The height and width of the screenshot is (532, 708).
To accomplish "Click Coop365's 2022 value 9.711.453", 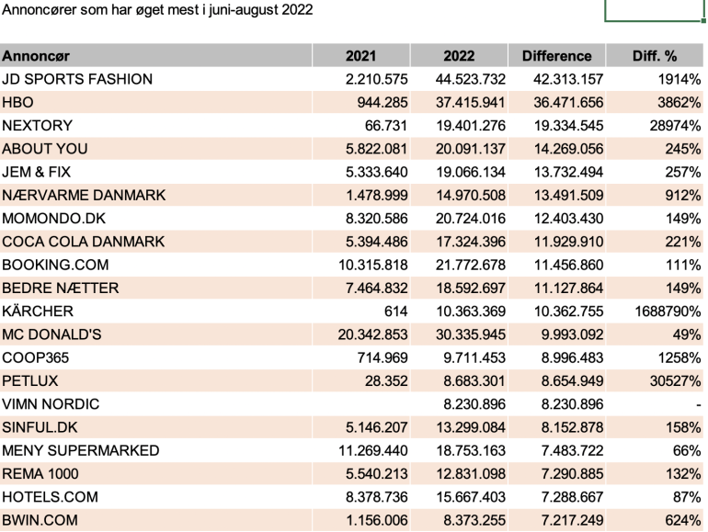I will (x=474, y=357).
